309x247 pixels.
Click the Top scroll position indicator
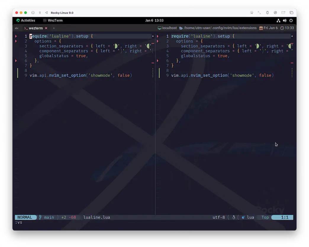click(x=265, y=217)
